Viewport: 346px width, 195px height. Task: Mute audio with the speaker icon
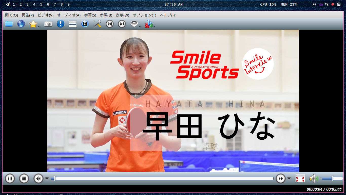313,178
